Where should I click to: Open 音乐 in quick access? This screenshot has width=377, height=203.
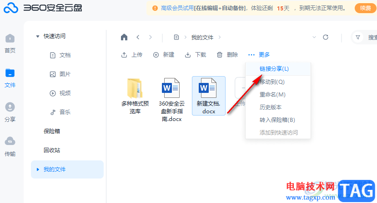coord(60,112)
